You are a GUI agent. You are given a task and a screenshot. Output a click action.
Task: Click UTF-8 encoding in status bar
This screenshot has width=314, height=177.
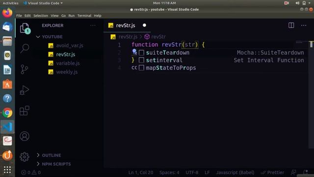192,173
